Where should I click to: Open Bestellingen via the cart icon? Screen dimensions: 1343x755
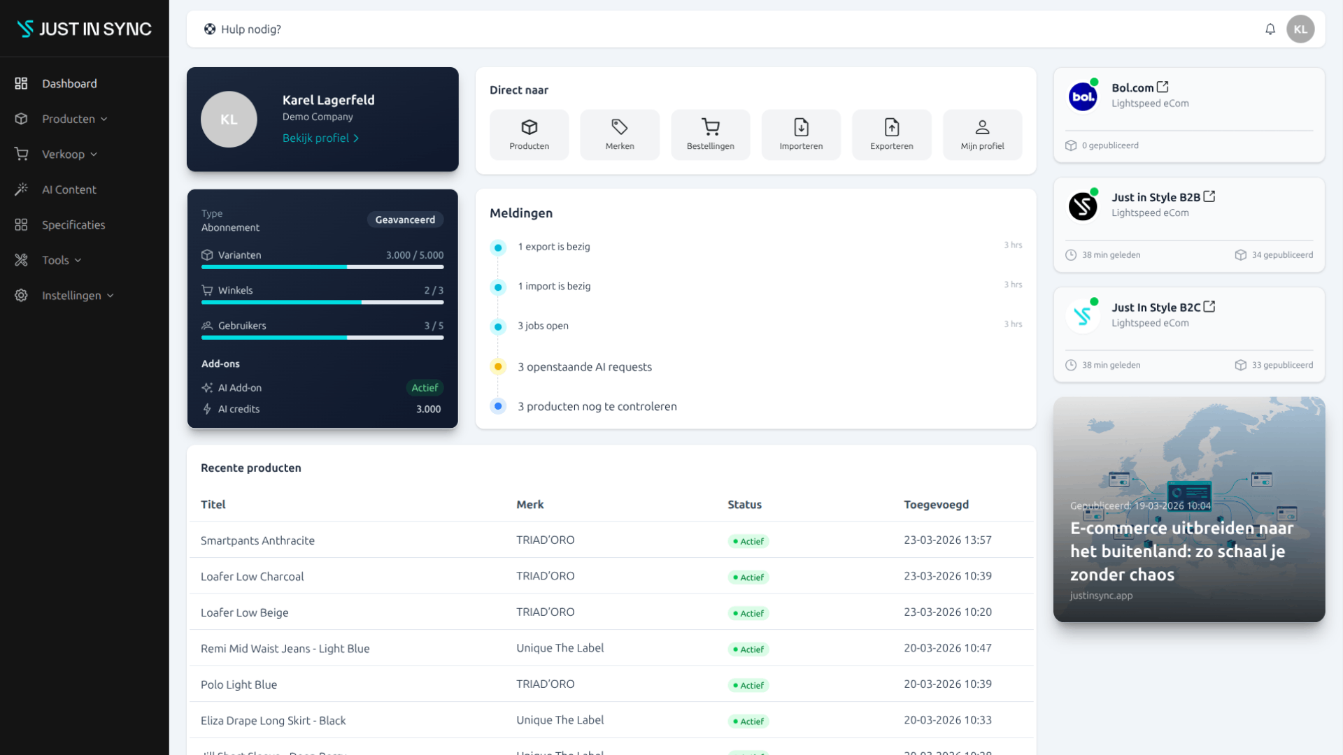[710, 127]
